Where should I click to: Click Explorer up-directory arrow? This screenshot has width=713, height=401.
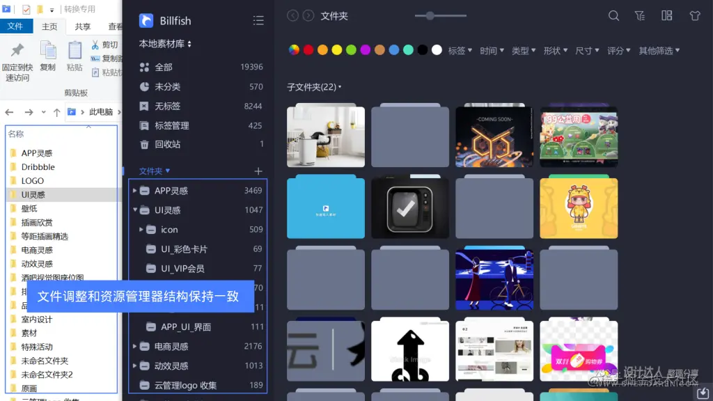[x=56, y=112]
